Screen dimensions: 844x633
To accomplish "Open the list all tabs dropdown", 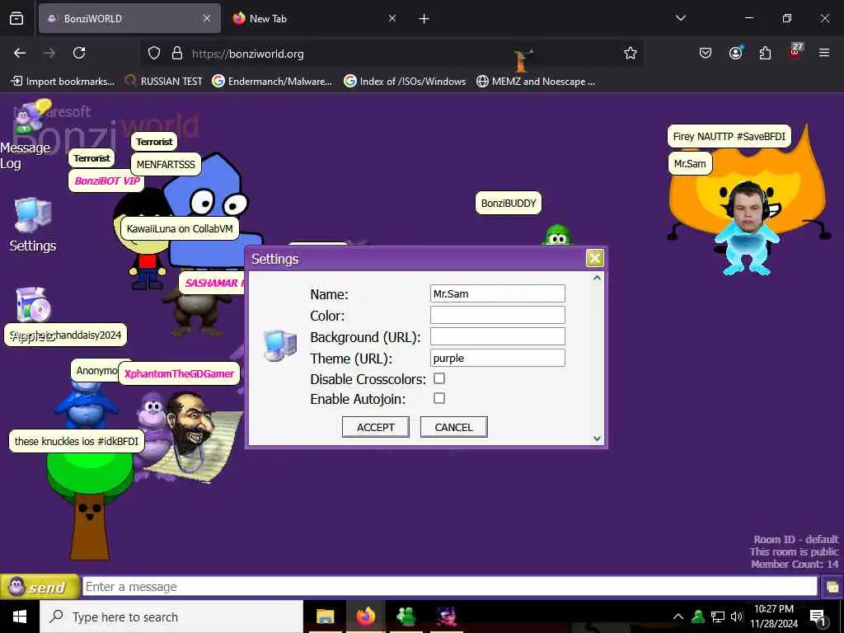I will [680, 18].
